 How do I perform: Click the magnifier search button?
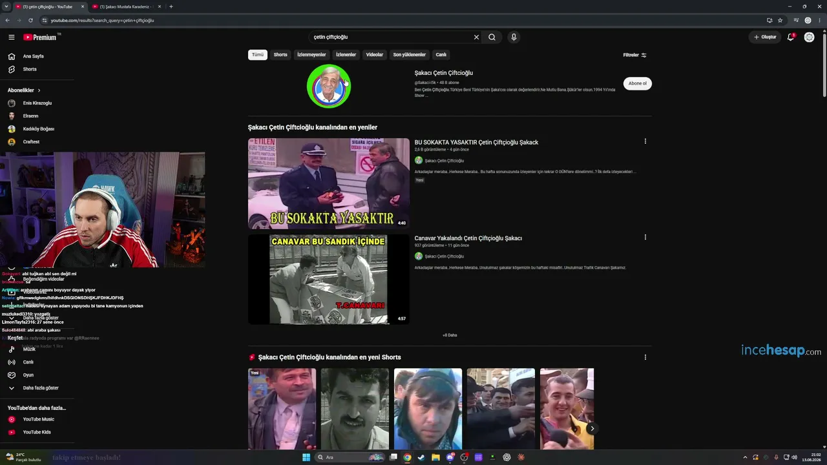[492, 37]
